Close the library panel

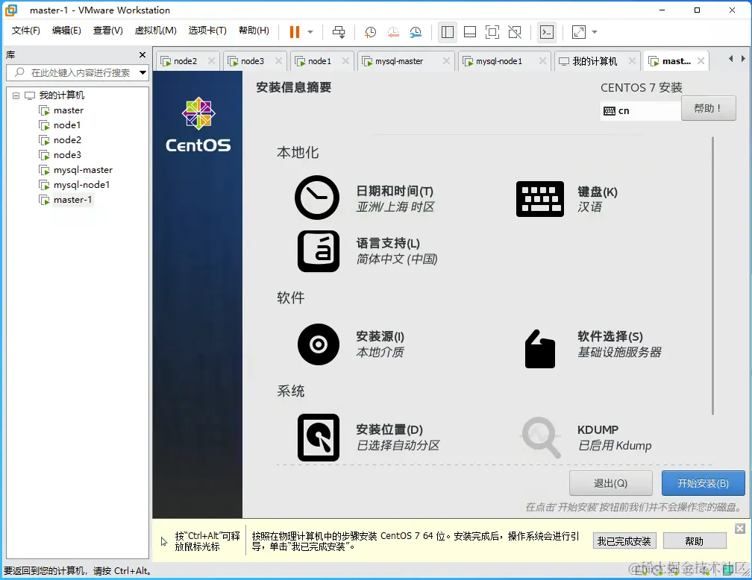[x=142, y=55]
